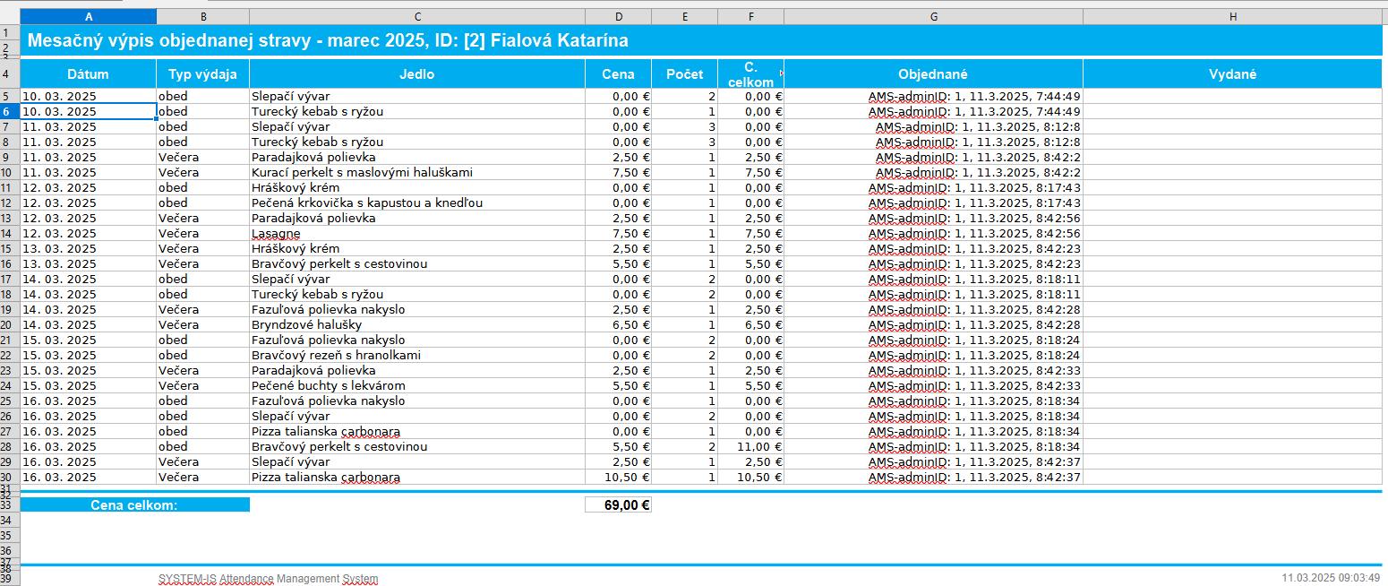Select the 'Objednané' header cell
The width and height of the screenshot is (1388, 586).
tap(933, 74)
